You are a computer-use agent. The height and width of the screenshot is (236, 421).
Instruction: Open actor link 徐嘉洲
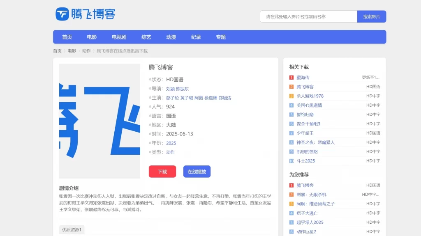(211, 98)
